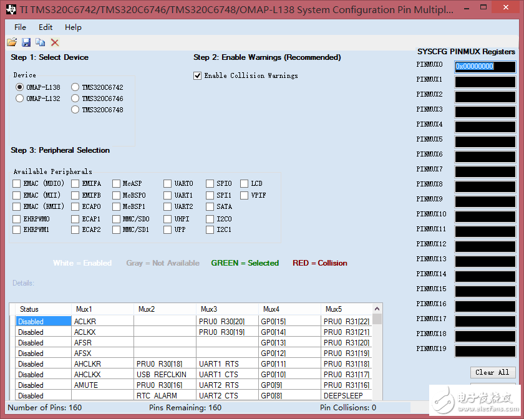This screenshot has height=419, width=524.
Task: Enable UART2 peripheral
Action: pyautogui.click(x=167, y=206)
